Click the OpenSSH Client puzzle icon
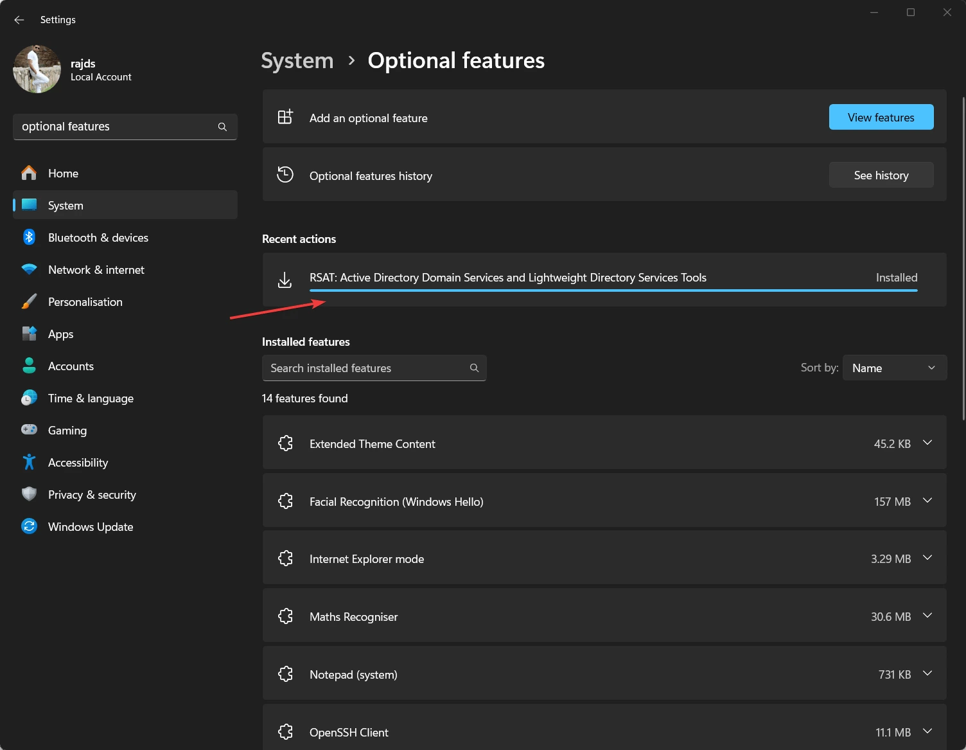Viewport: 966px width, 750px height. pos(286,732)
